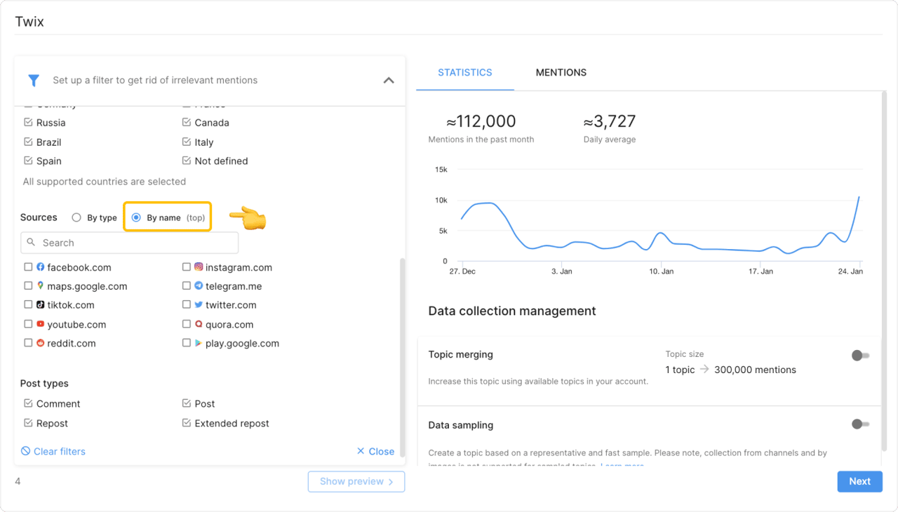
Task: Click the Google Play logo icon
Action: point(199,344)
